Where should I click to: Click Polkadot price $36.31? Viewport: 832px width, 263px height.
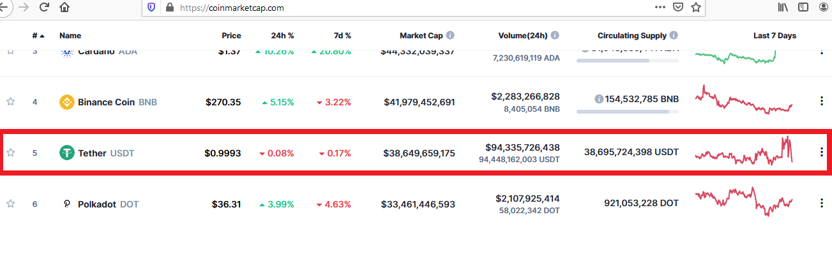tap(227, 204)
